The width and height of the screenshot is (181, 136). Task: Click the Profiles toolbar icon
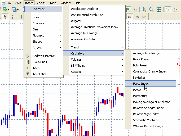14,9
